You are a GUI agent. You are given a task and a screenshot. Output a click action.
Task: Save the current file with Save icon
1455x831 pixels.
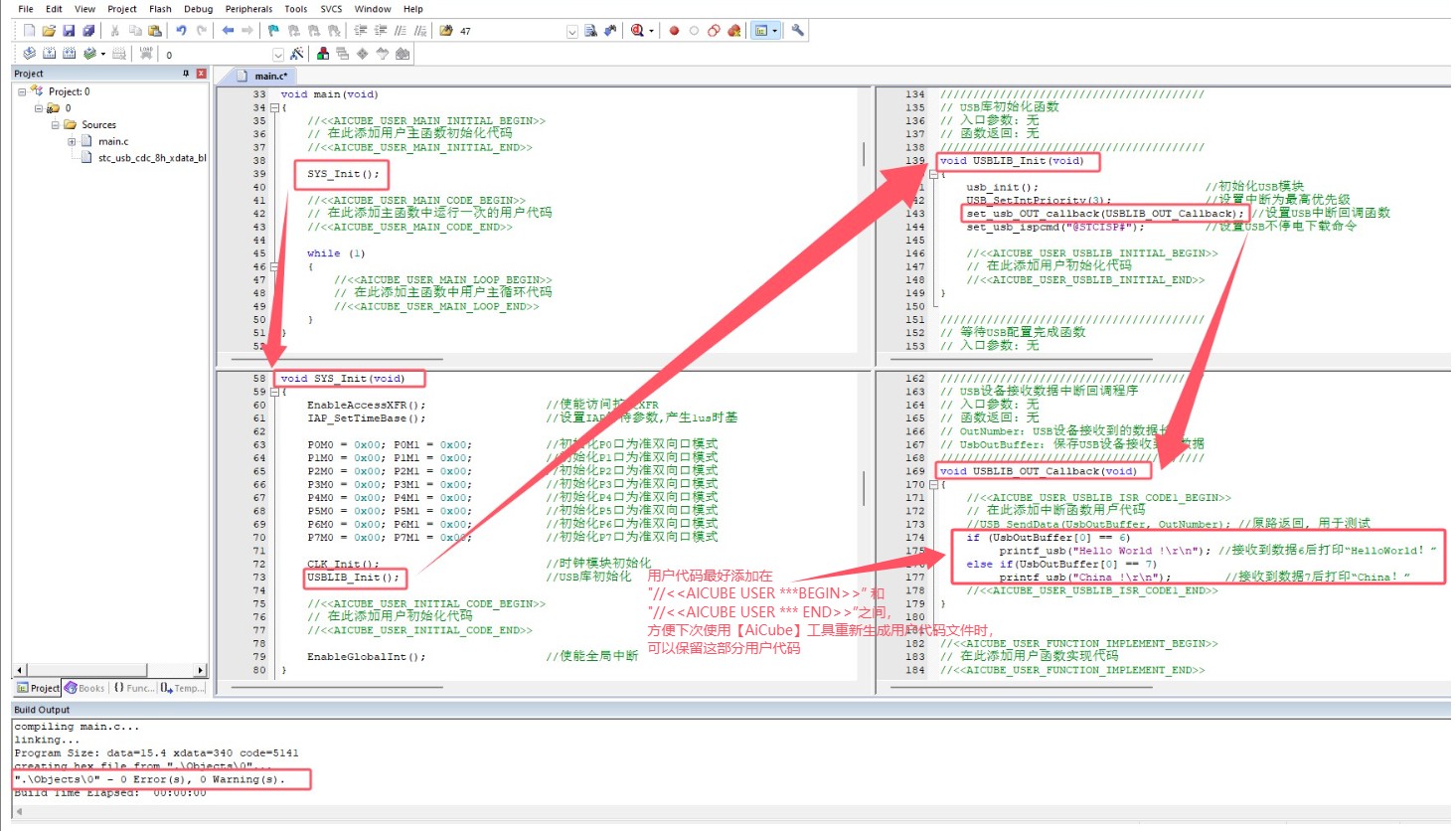(69, 31)
